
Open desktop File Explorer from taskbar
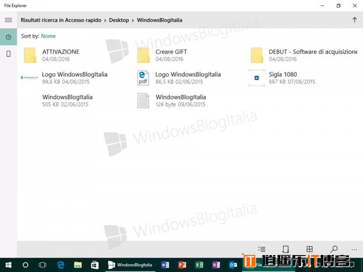click(78, 265)
